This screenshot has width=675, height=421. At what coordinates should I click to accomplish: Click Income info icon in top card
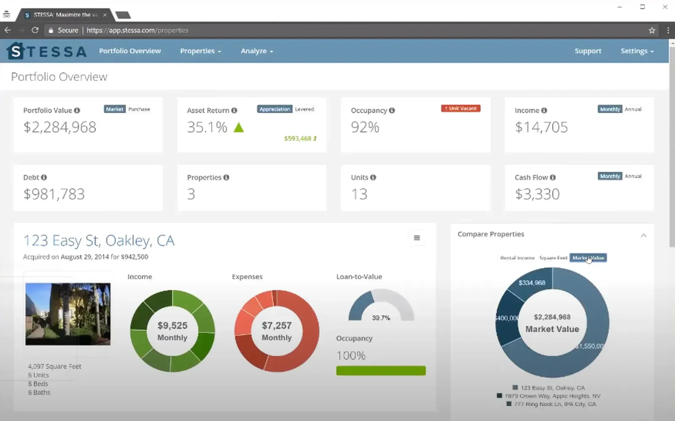point(544,110)
